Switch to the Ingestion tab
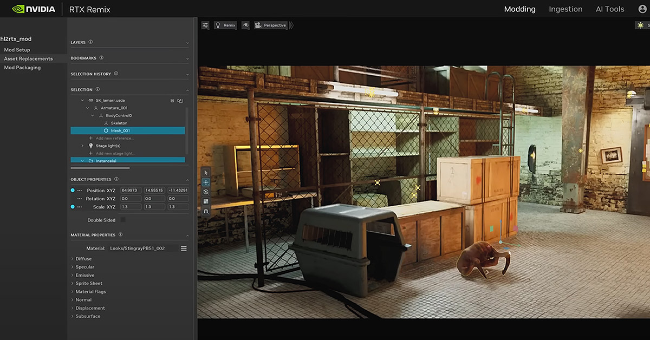The width and height of the screenshot is (650, 340). pyautogui.click(x=565, y=9)
